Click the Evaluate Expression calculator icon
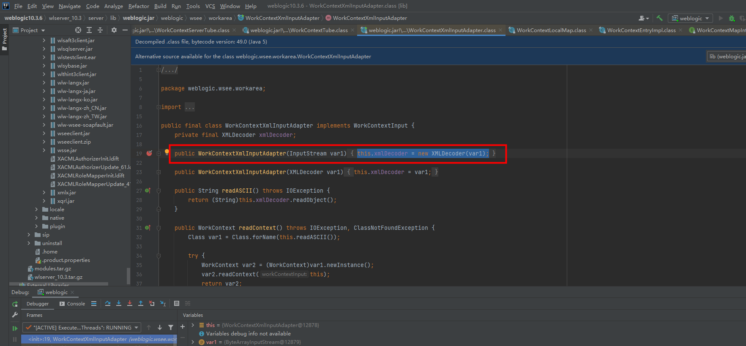Image resolution: width=746 pixels, height=346 pixels. pos(177,303)
